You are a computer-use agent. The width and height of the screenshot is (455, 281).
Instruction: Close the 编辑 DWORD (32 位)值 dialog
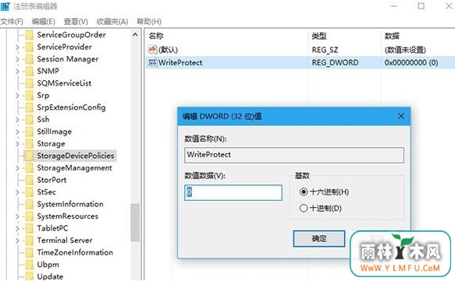[x=401, y=116]
